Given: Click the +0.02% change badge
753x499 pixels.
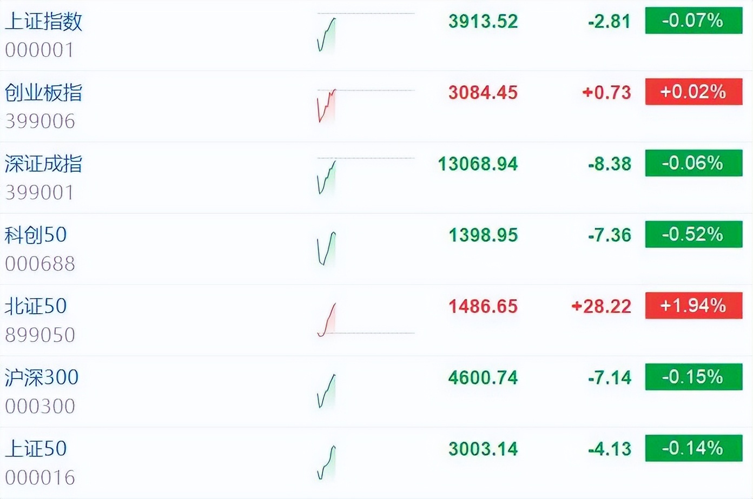Looking at the screenshot, I should click(693, 93).
